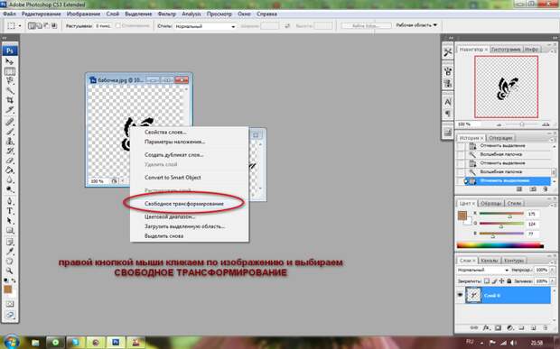Select the Eraser tool
The width and height of the screenshot is (560, 349).
[10, 161]
